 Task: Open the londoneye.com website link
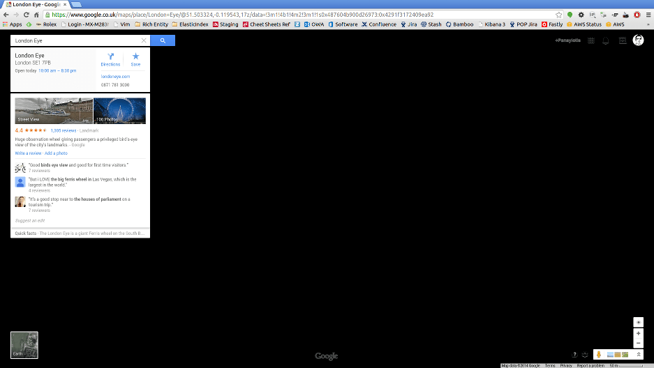coord(116,77)
